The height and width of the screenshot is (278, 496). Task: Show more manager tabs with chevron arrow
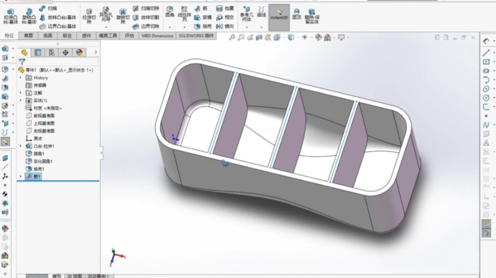[x=96, y=53]
